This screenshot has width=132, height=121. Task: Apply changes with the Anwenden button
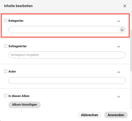point(116,115)
